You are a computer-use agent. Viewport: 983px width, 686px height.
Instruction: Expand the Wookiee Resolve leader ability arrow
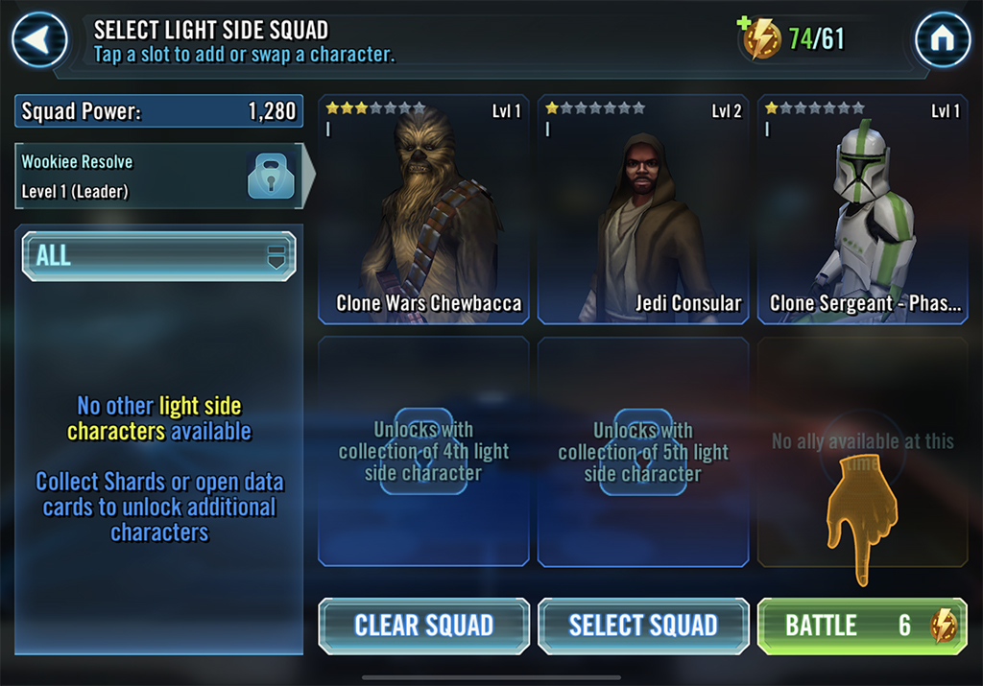click(308, 176)
